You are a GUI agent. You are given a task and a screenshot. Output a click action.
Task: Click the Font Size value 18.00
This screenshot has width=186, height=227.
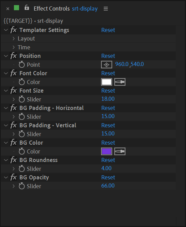[x=108, y=99]
